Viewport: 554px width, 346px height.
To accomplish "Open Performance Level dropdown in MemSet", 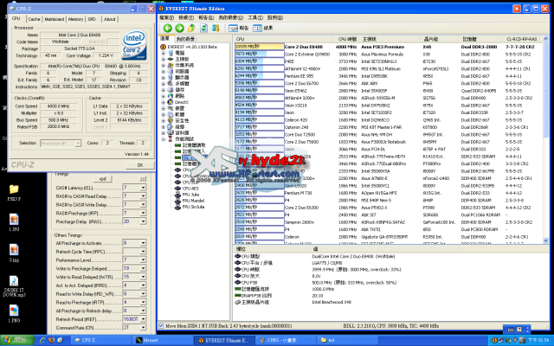I will coord(143,259).
